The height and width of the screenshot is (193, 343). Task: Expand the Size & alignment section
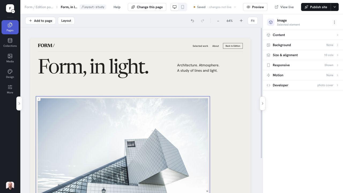[x=303, y=55]
